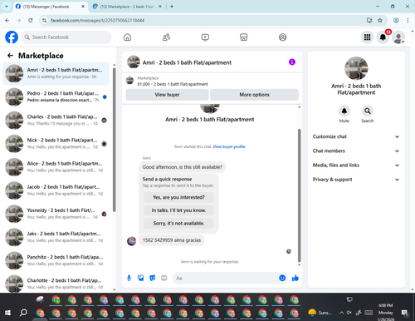Screen dimensions: 415x321
Task: Open the apps grid menu icon
Action: [x=367, y=37]
